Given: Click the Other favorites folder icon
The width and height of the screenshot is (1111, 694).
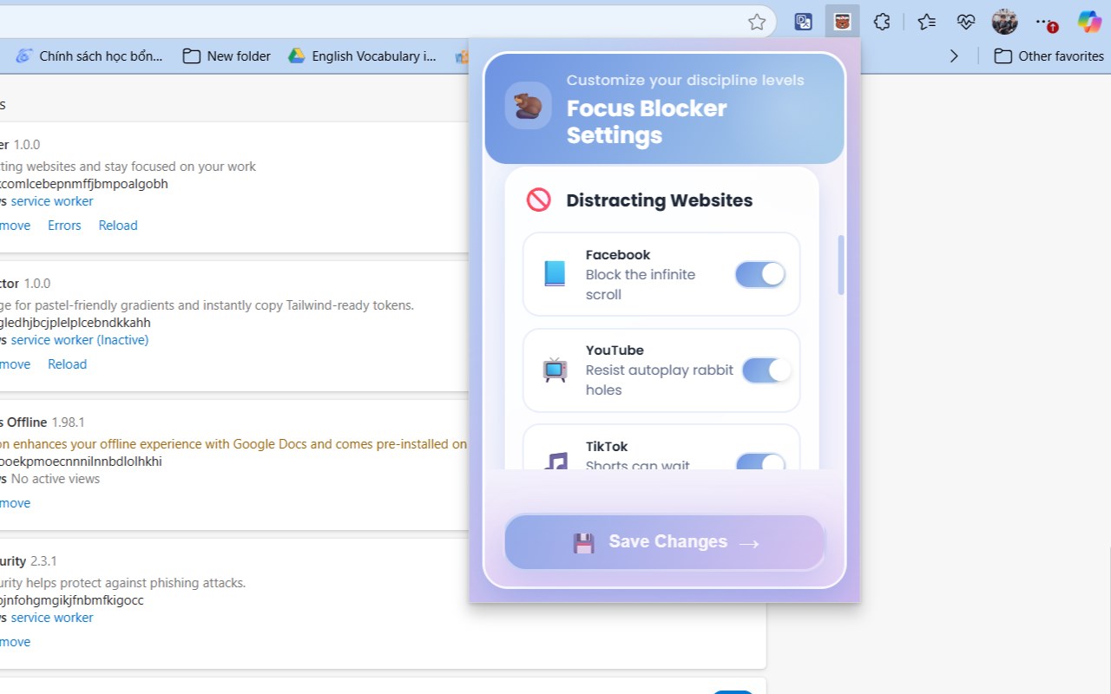Looking at the screenshot, I should pyautogui.click(x=1003, y=56).
